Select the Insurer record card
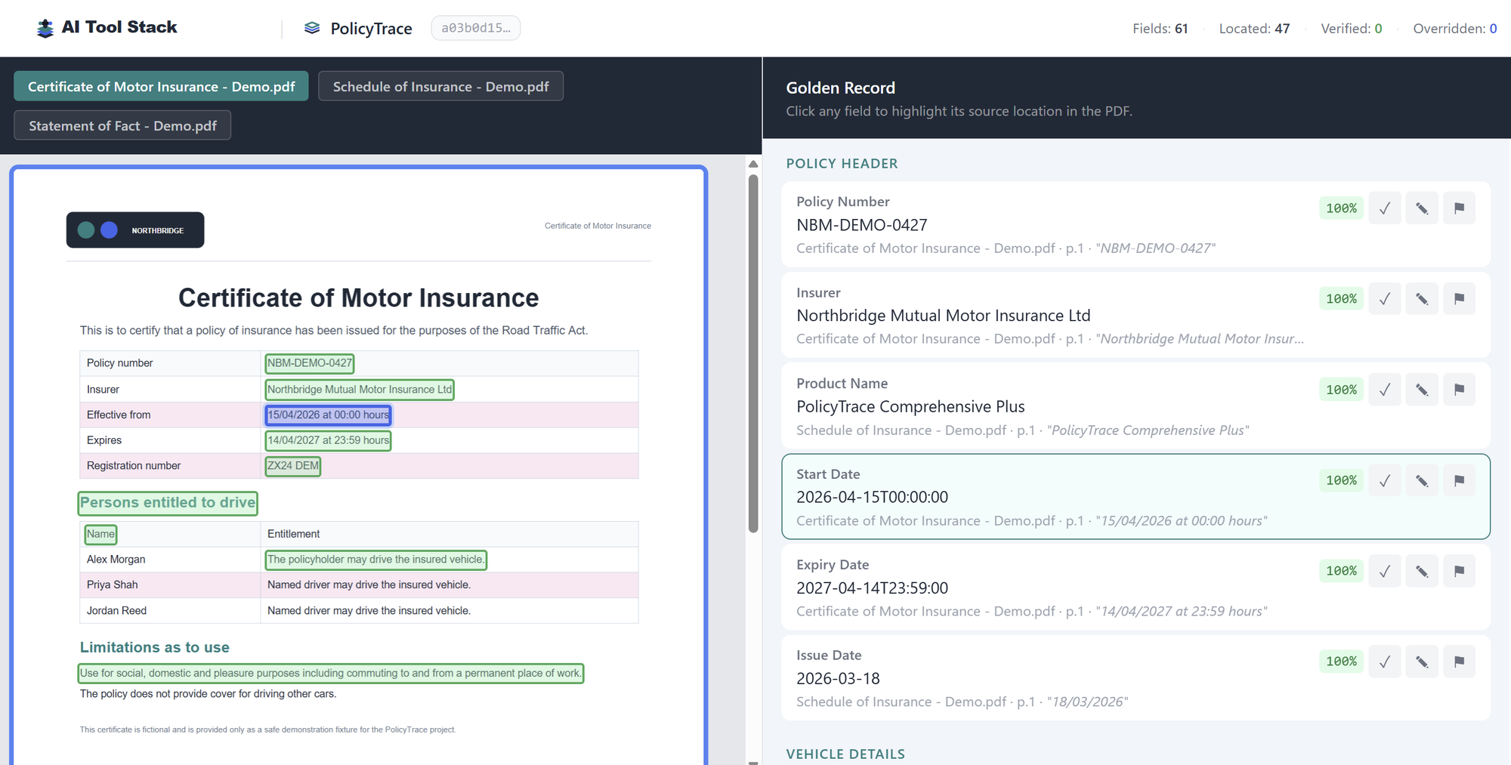1511x765 pixels. coord(1136,314)
